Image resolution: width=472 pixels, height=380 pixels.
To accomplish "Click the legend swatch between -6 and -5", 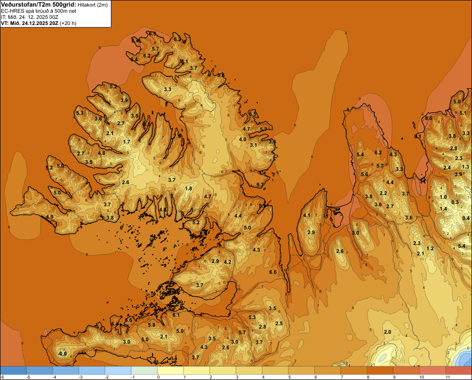I will click(x=13, y=371).
